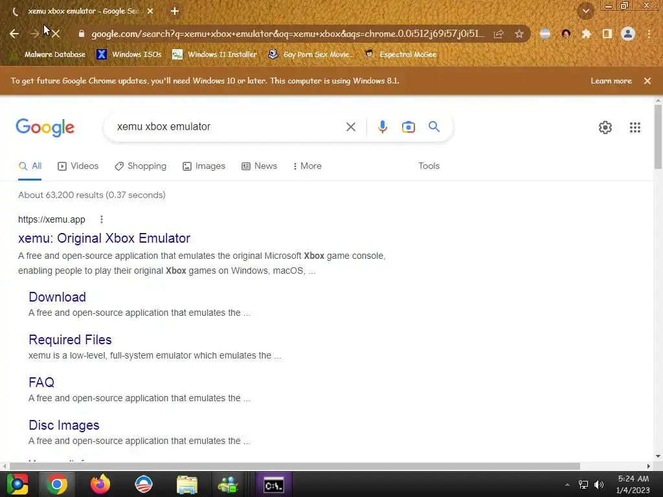Open the Start button in the taskbar
The height and width of the screenshot is (497, 663).
[17, 484]
